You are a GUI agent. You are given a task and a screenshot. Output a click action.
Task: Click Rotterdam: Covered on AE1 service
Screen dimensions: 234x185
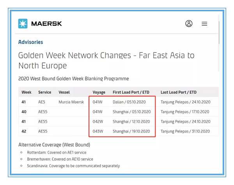[x=57, y=152]
